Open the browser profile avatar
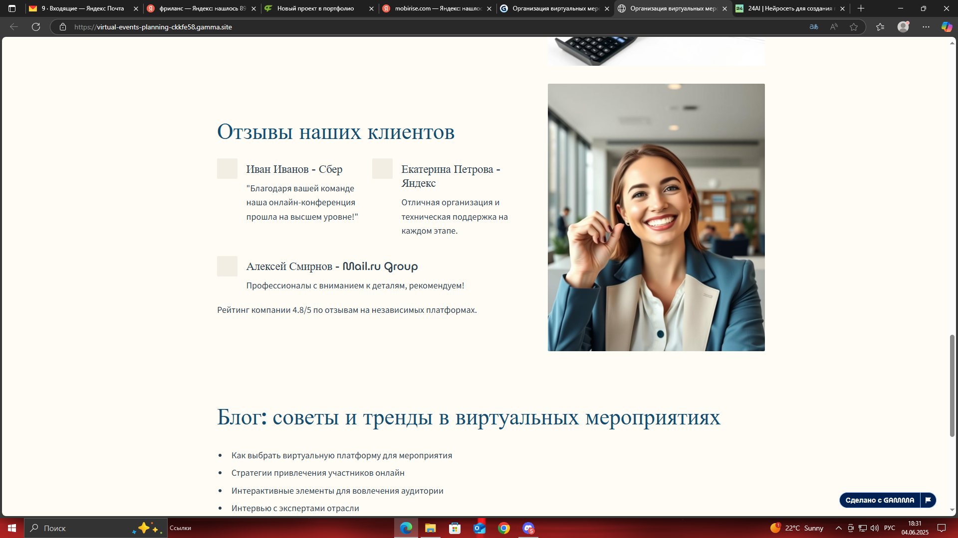Image resolution: width=958 pixels, height=538 pixels. click(x=904, y=27)
